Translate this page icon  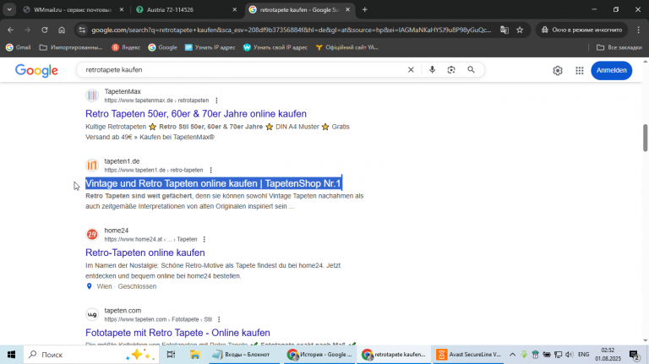tap(504, 30)
